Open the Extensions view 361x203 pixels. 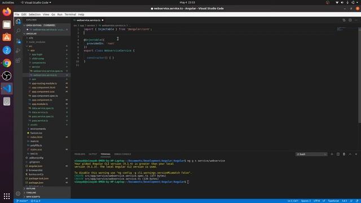tap(18, 60)
